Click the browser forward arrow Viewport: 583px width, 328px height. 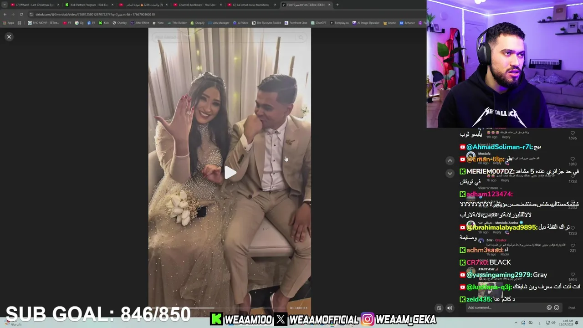(x=13, y=14)
